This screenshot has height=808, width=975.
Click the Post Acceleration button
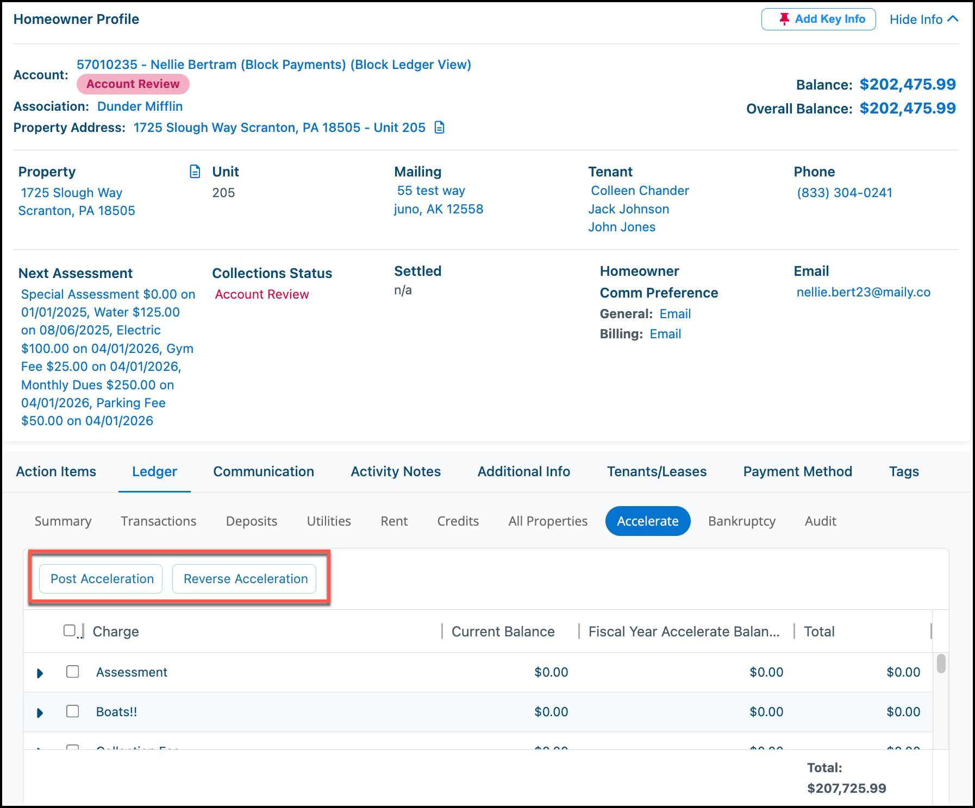[x=101, y=579]
